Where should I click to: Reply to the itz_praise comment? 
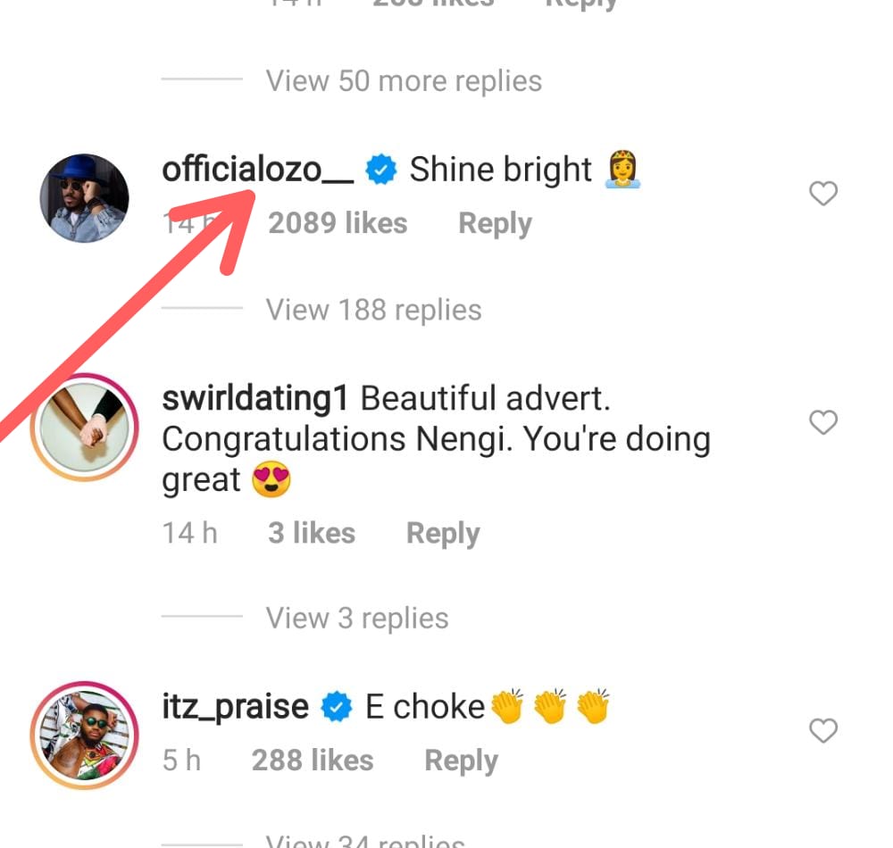pyautogui.click(x=461, y=761)
